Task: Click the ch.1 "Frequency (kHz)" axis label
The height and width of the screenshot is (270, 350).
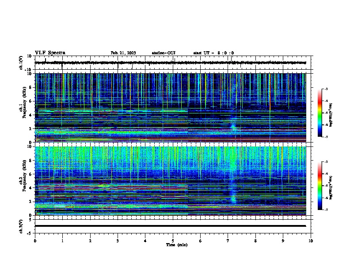Action: 24,103
